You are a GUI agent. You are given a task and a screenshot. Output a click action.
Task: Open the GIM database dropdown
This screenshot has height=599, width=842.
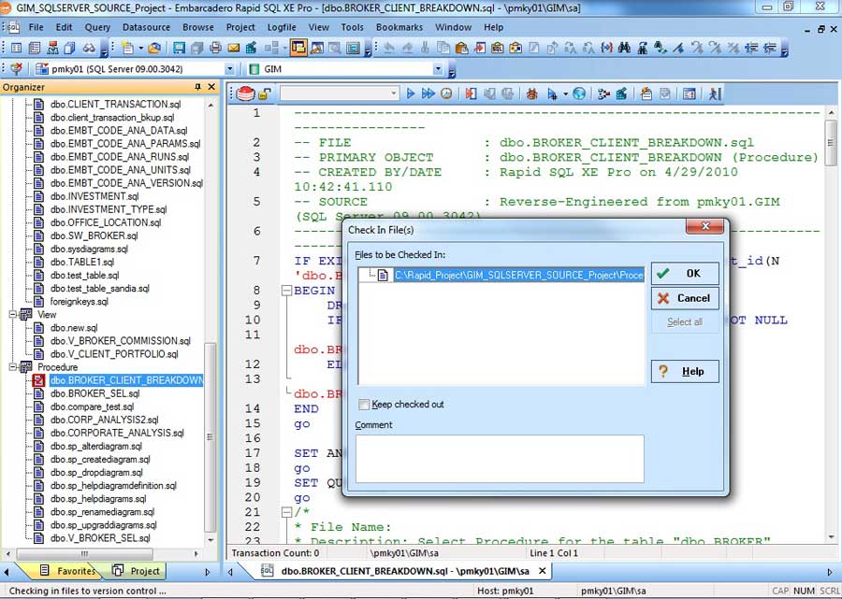438,68
